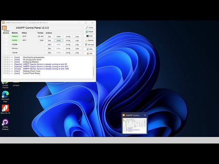
Task: Open the Mercury Logs menu
Action: [x=77, y=49]
